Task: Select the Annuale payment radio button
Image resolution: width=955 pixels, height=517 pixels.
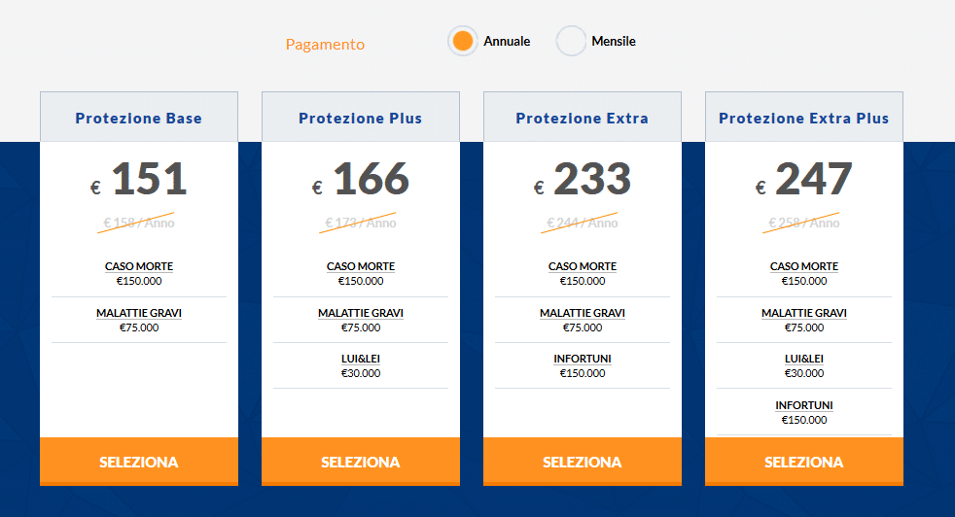Action: (x=462, y=42)
